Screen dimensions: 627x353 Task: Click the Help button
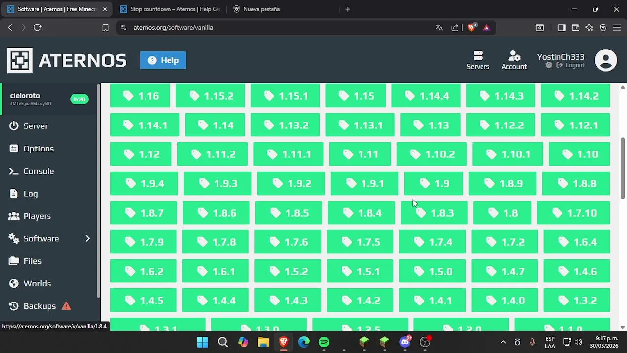click(x=163, y=60)
